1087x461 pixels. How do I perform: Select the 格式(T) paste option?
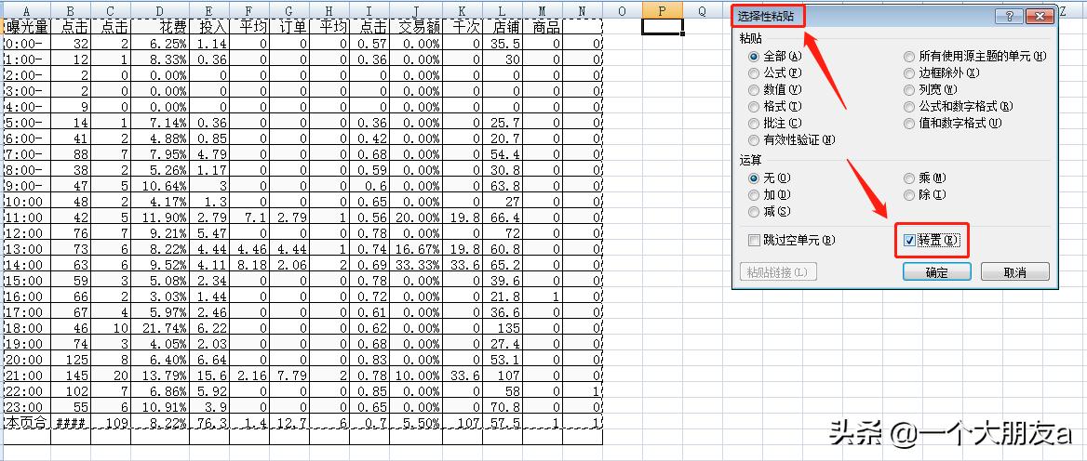(x=774, y=106)
